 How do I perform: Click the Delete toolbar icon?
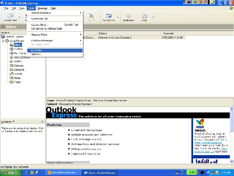coord(91,17)
